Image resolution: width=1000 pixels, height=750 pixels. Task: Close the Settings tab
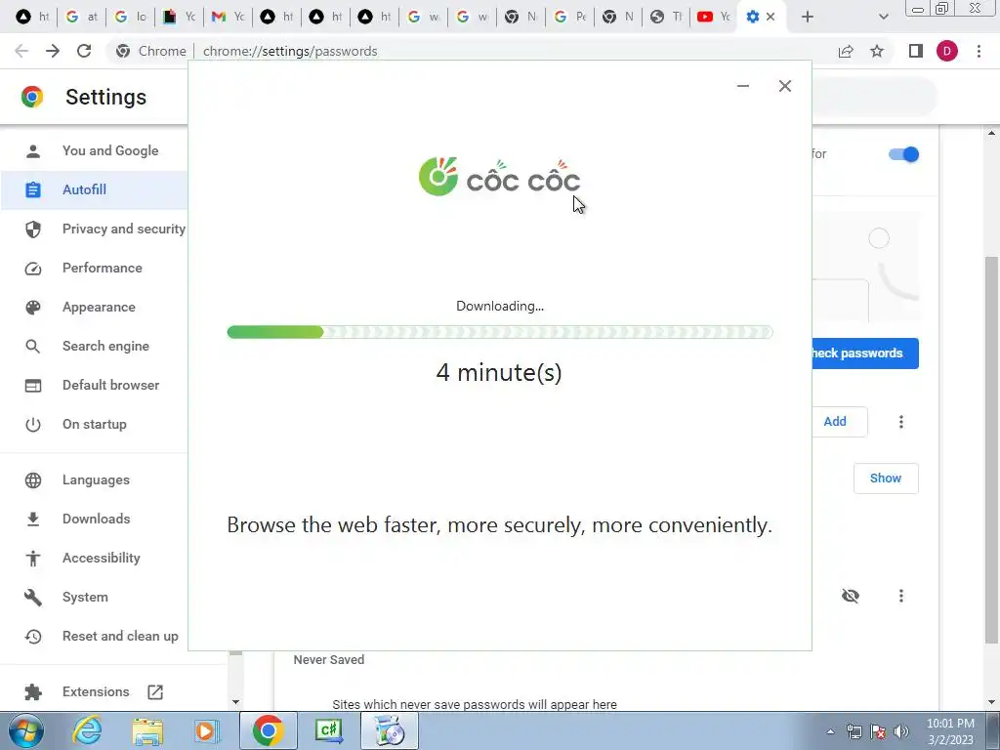(x=771, y=18)
